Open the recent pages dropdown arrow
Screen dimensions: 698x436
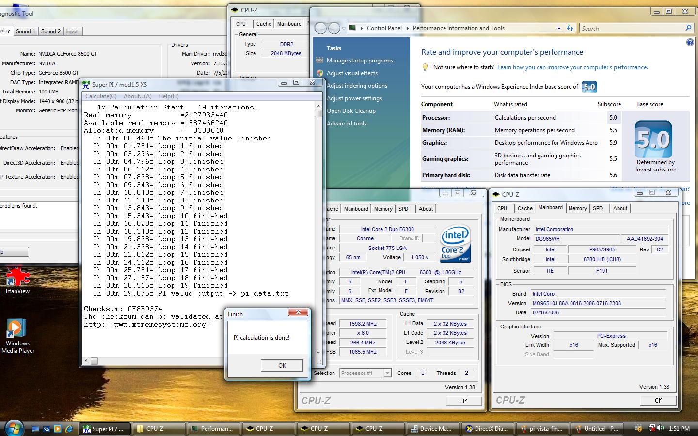pyautogui.click(x=344, y=29)
